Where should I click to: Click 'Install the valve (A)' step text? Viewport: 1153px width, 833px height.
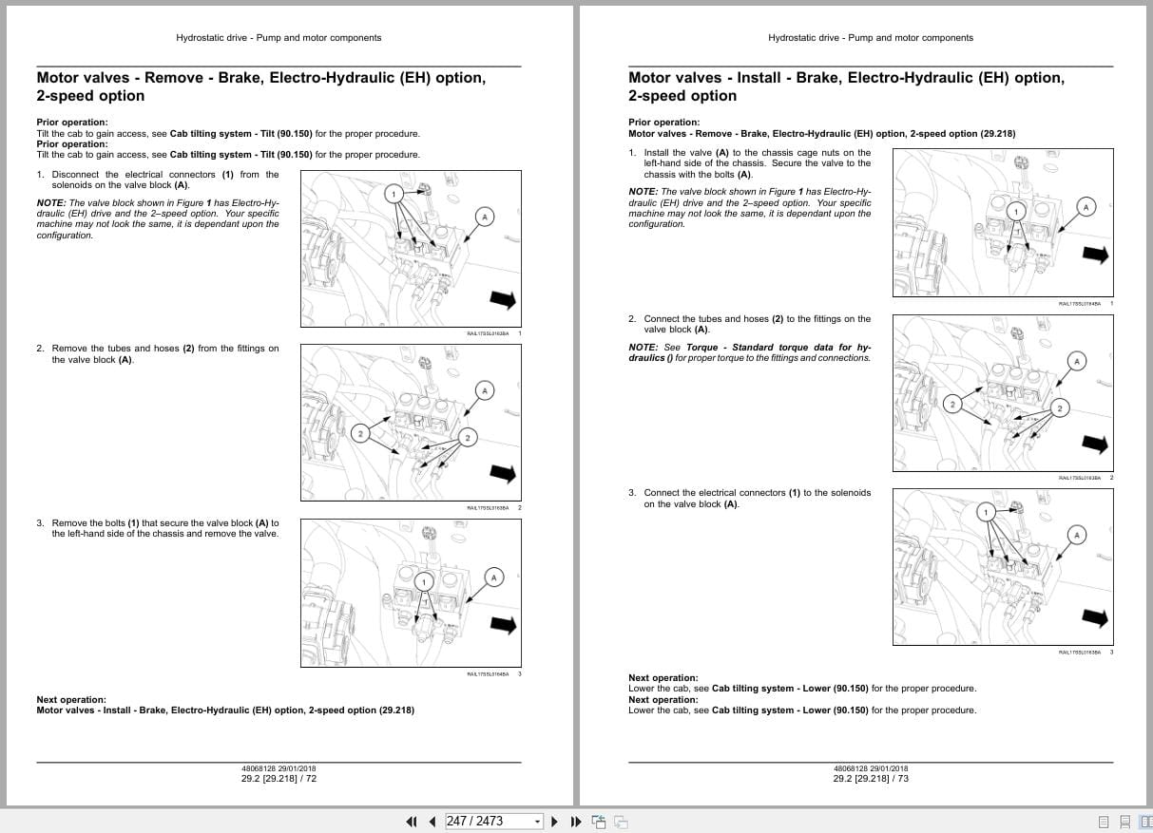750,163
